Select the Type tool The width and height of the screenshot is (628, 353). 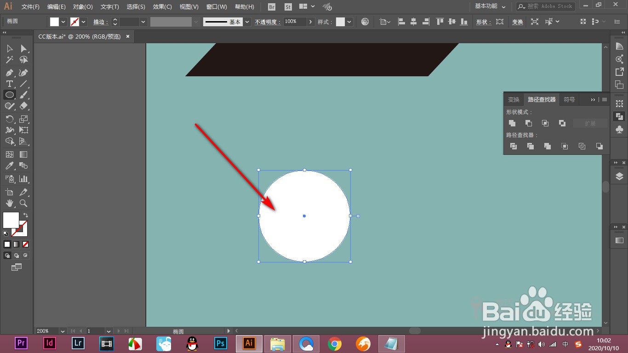coord(9,84)
